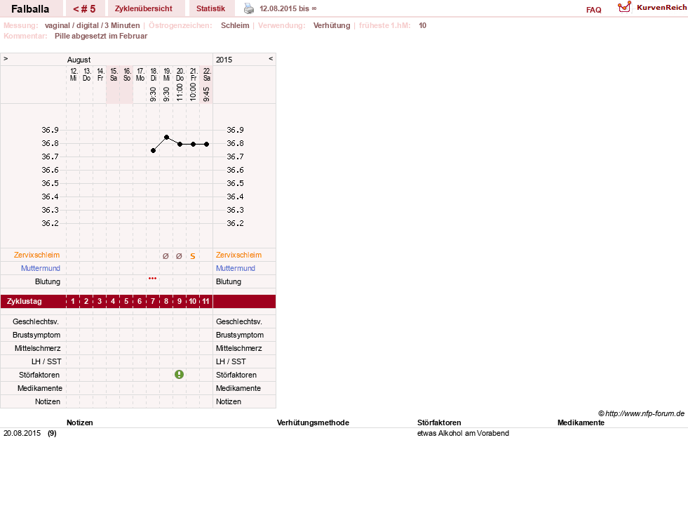Click the Falballa username heading
Screen dimensions: 688x506
(x=30, y=9)
